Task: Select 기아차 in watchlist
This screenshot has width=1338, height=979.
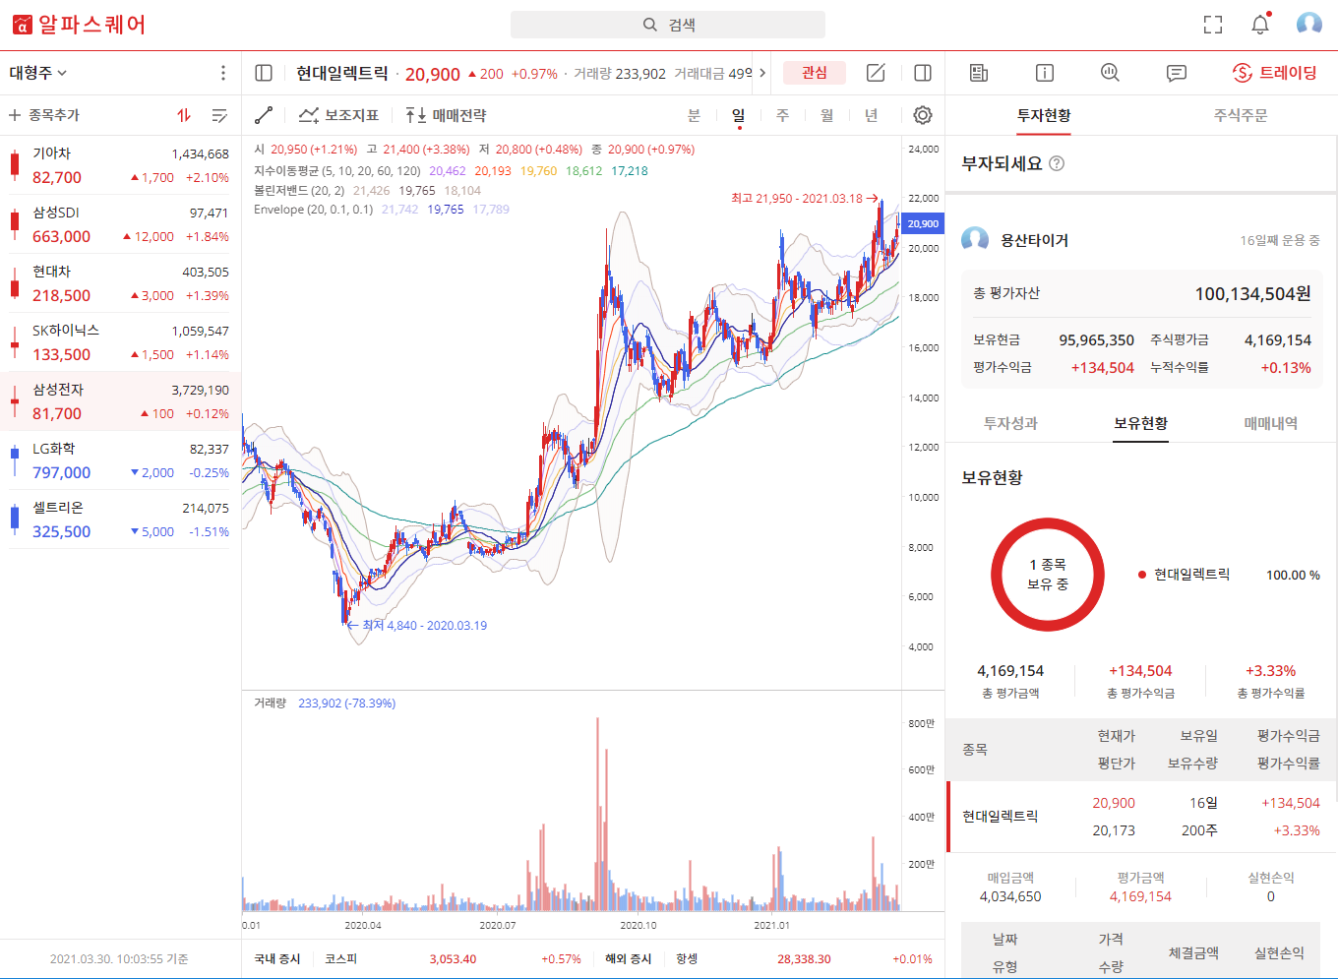Action: point(120,165)
